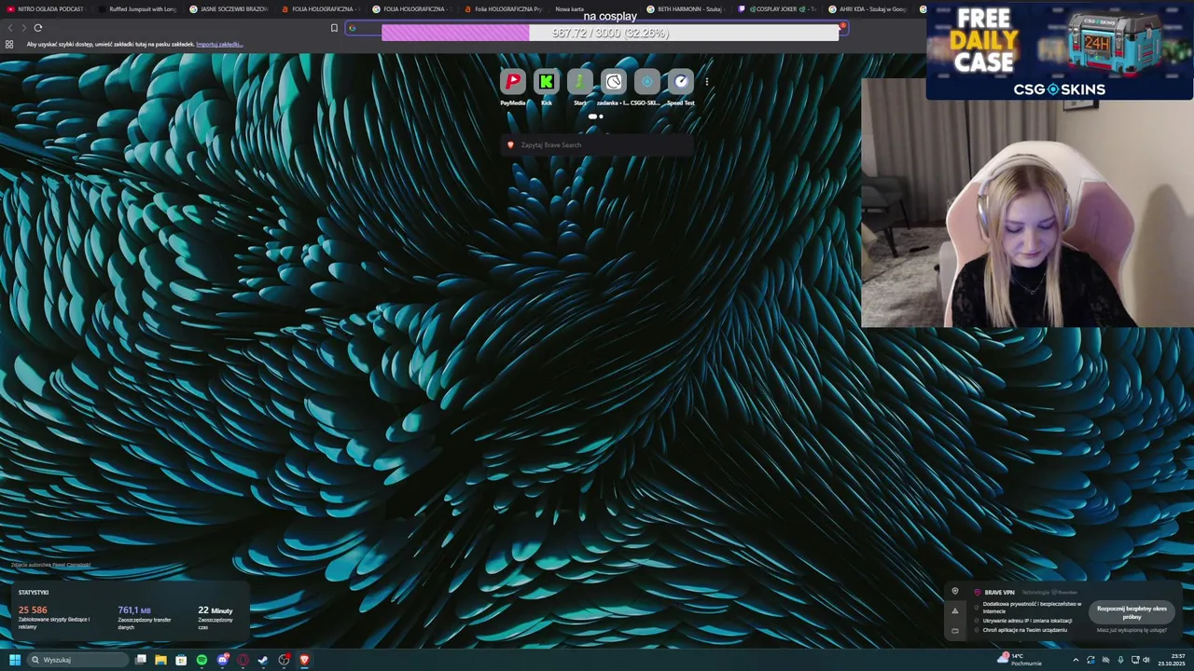Open the apps grid icon on bookmarks bar
The image size is (1194, 671).
[9, 44]
